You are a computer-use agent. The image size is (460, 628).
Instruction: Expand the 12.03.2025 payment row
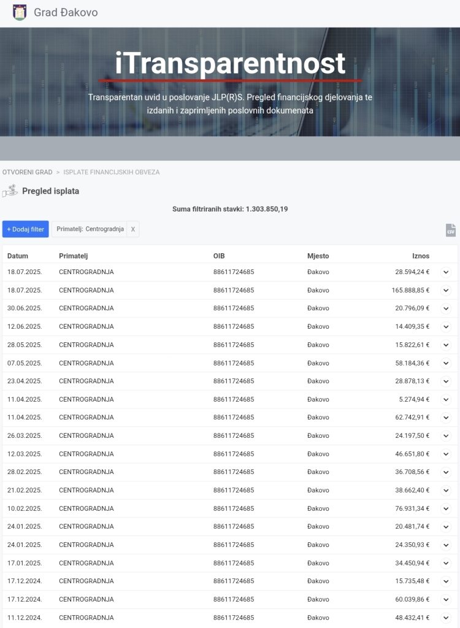click(x=446, y=454)
